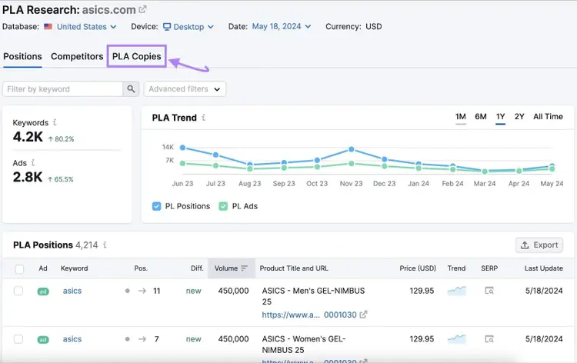This screenshot has height=363, width=577.
Task: Click the 2.8K ads value
Action: tap(28, 177)
